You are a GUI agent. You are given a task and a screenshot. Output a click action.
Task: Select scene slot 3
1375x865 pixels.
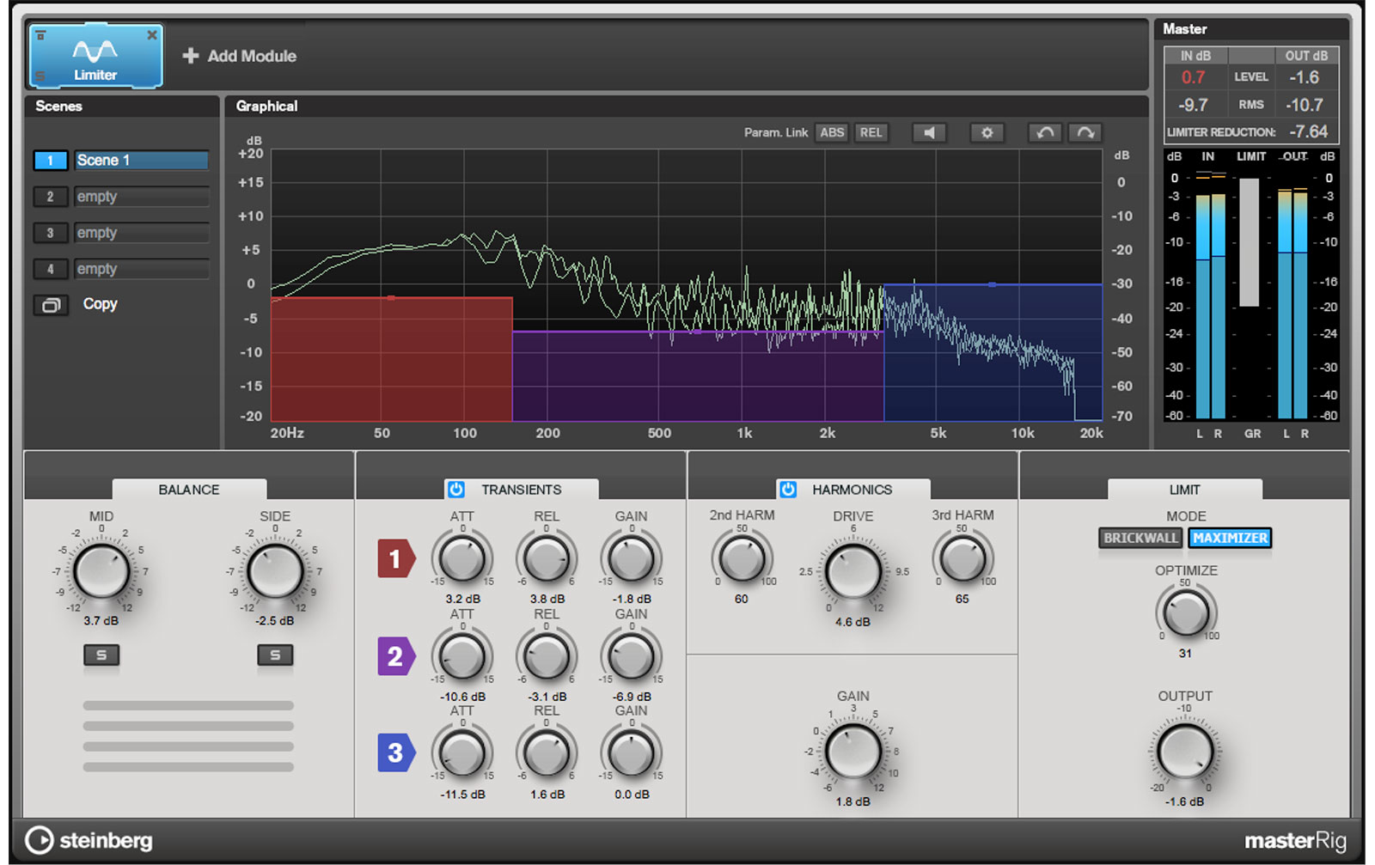point(50,233)
